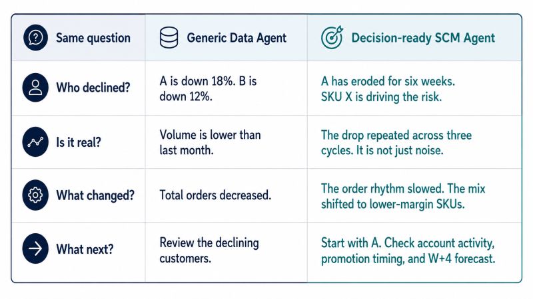The width and height of the screenshot is (533, 299).
Task: Click the gear icon beside What changed
Action: [35, 195]
